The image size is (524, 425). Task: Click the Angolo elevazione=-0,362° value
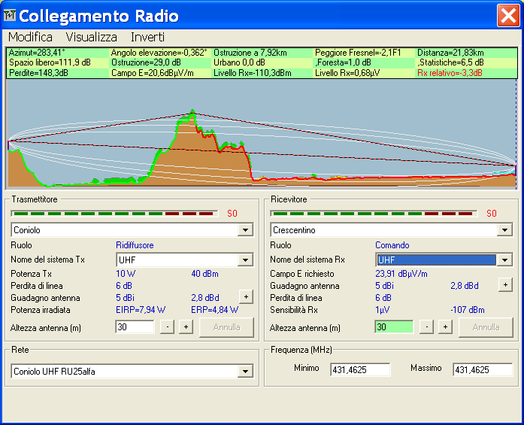point(159,53)
